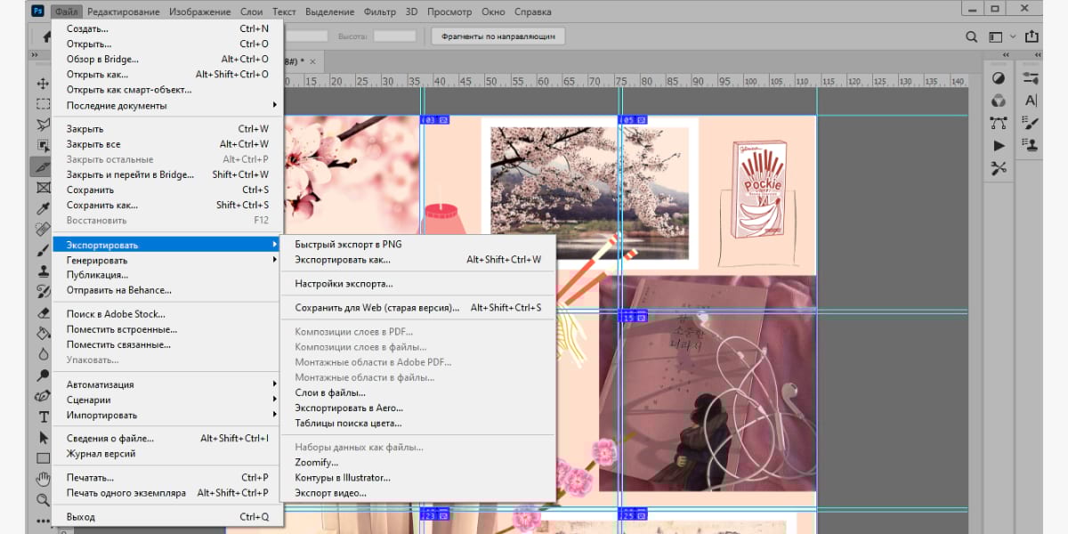This screenshot has height=534, width=1068.
Task: Click the share icon at top right
Action: [1032, 37]
